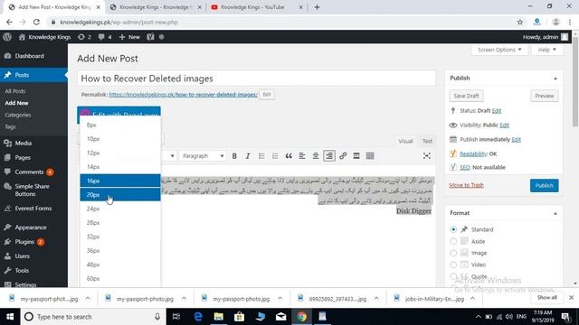
Task: Click the blue Publish button
Action: pos(545,185)
